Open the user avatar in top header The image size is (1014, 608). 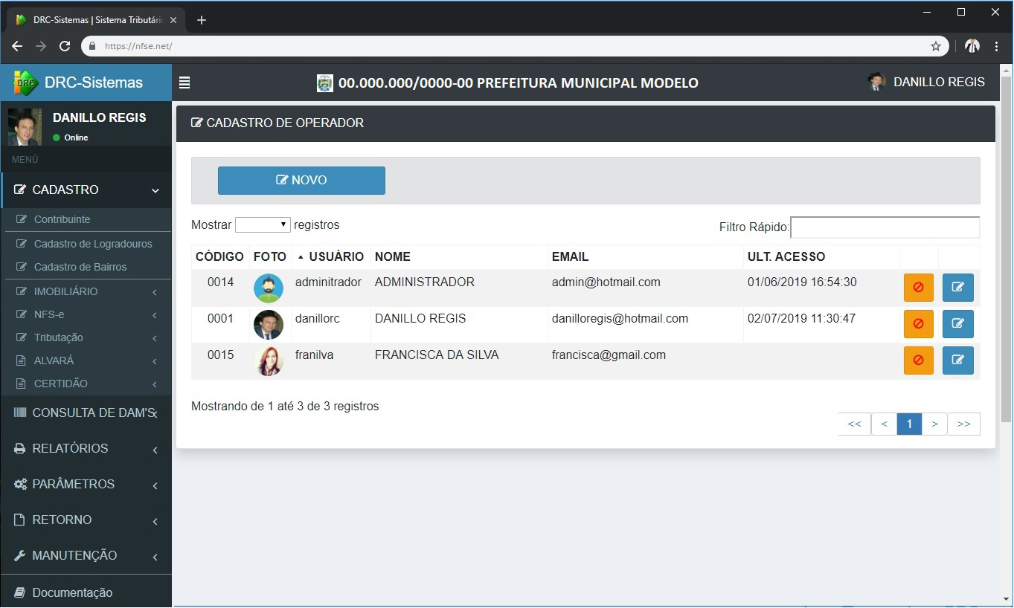(x=876, y=83)
